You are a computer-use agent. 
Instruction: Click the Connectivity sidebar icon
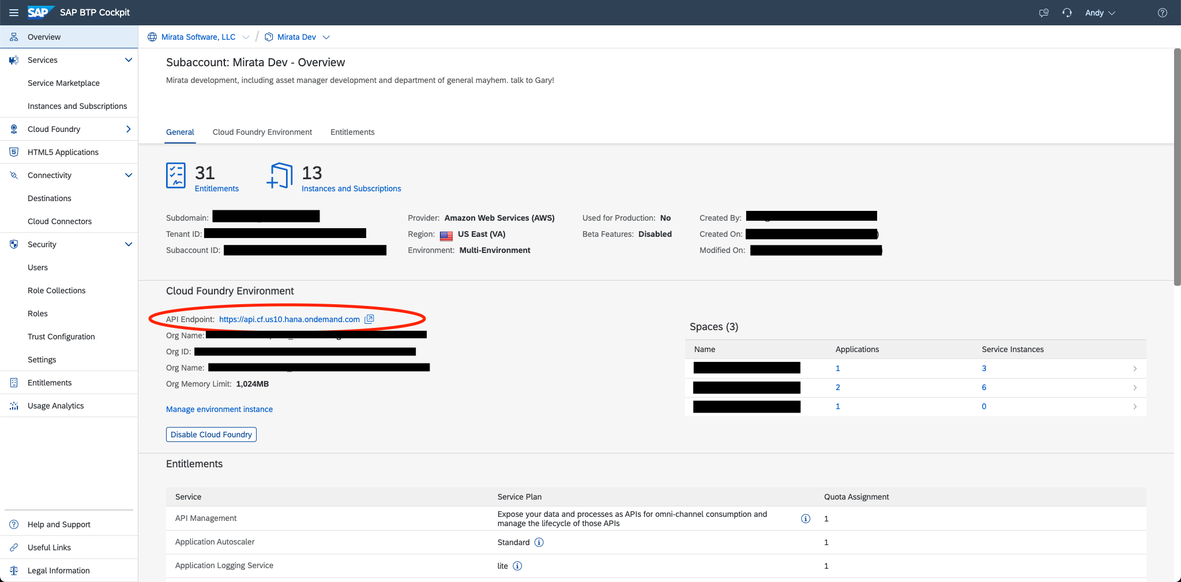(14, 175)
